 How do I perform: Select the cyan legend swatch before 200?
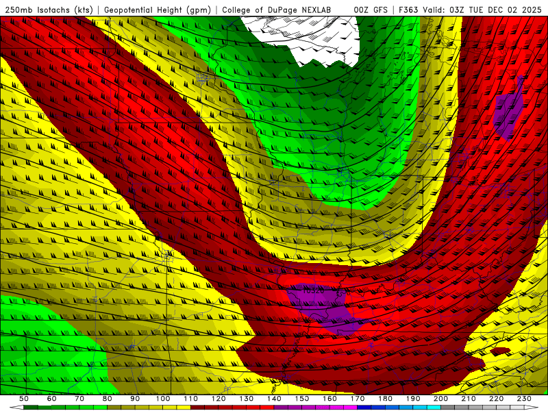click(x=434, y=408)
